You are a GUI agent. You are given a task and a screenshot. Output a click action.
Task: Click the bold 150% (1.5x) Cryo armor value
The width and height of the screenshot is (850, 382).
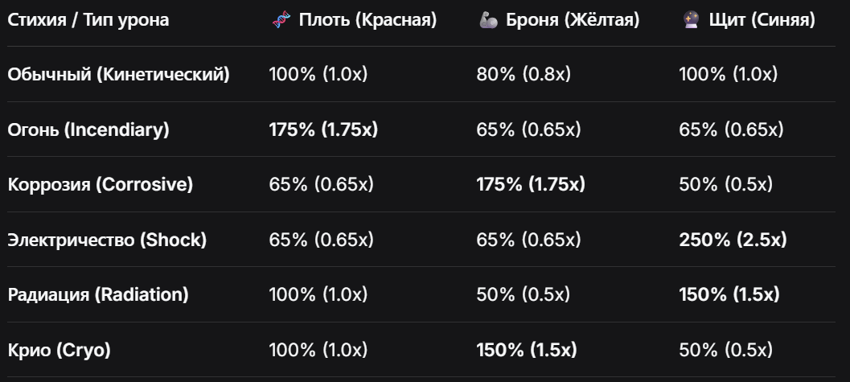pos(527,350)
